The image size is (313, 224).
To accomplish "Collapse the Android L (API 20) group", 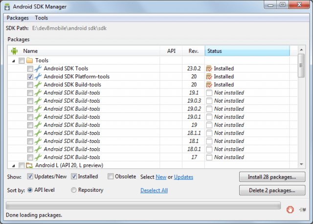I will coord(13,165).
